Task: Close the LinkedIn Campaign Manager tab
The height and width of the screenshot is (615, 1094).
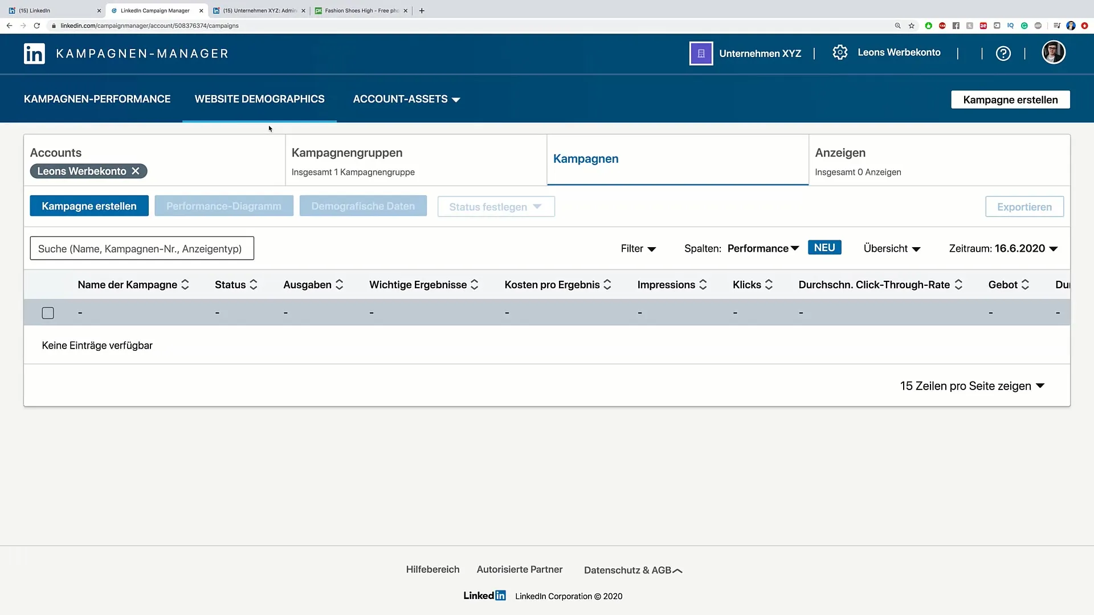Action: 201,10
